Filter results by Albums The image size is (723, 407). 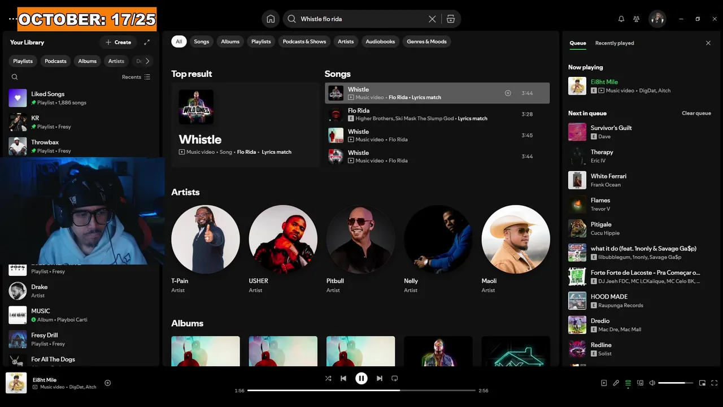click(x=230, y=41)
